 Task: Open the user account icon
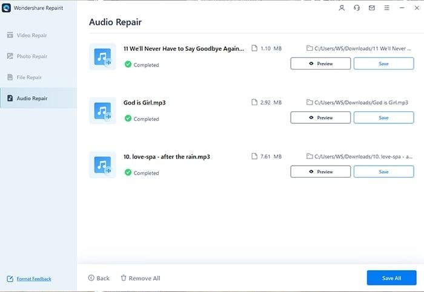click(x=342, y=8)
